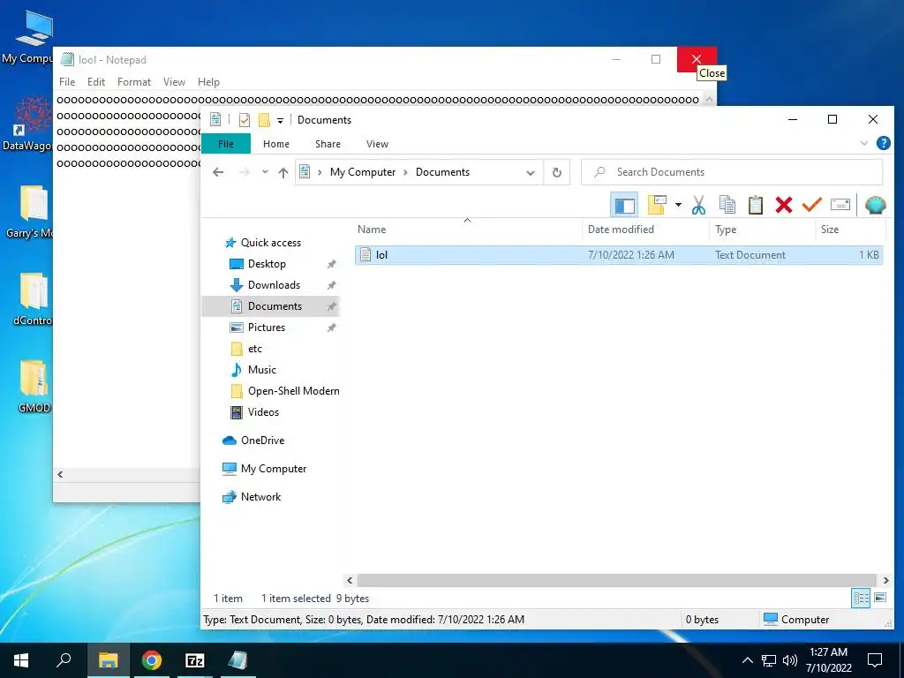Paste from clipboard using toolbar icon

pyautogui.click(x=756, y=205)
